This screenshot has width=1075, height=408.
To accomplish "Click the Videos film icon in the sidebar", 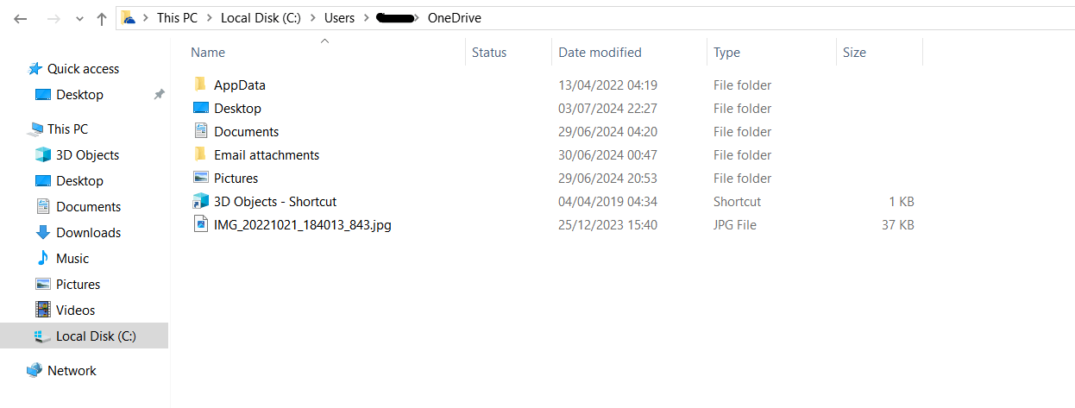I will tap(42, 310).
